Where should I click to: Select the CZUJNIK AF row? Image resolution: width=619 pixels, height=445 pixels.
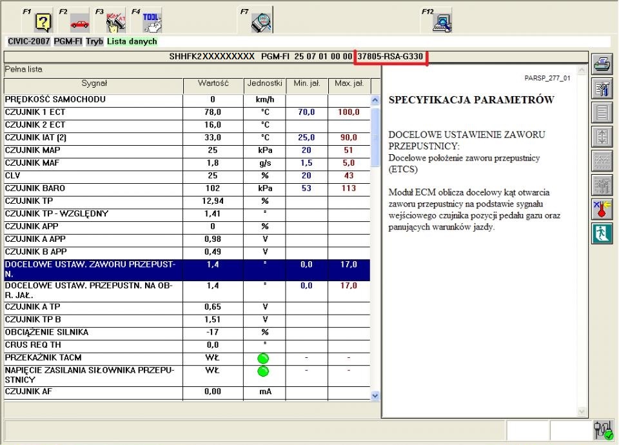187,391
